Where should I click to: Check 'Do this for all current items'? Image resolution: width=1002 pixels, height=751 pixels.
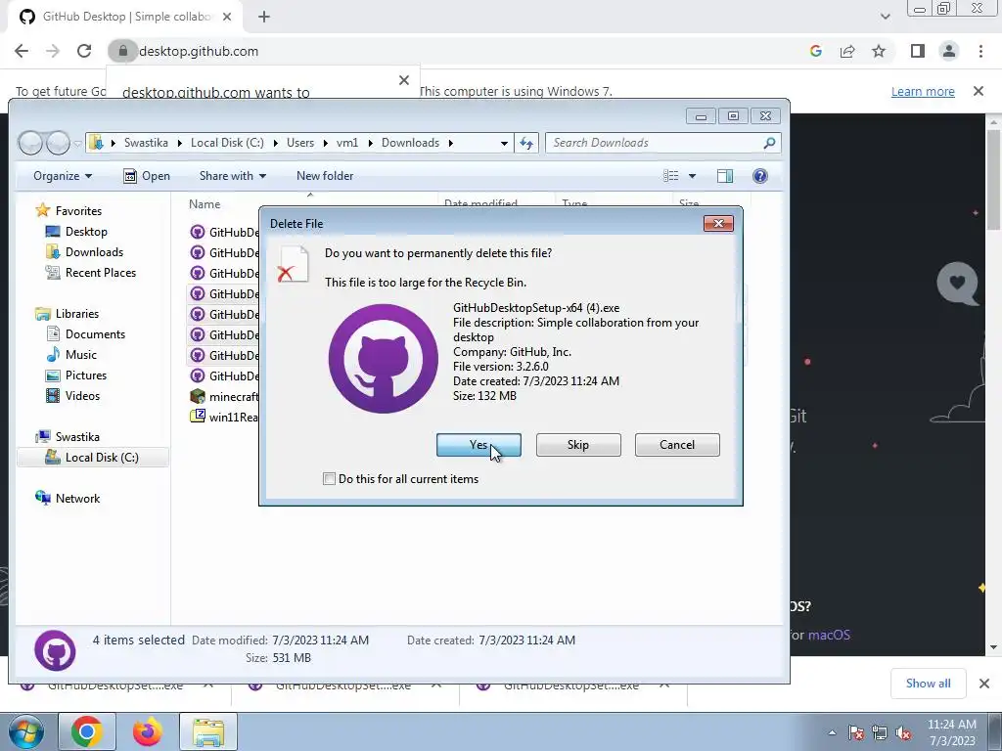tap(329, 479)
